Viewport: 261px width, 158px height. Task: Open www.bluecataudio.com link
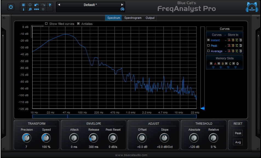click(x=131, y=155)
